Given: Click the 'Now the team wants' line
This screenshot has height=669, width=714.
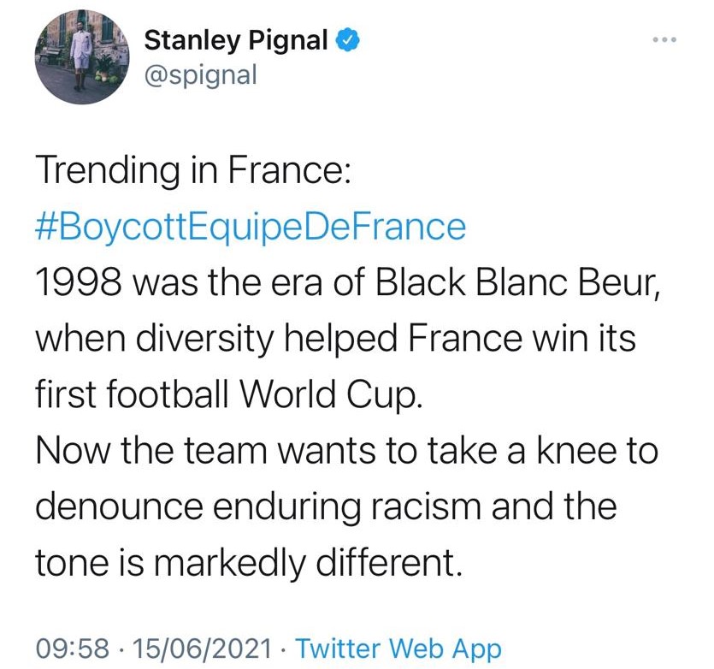Looking at the screenshot, I should click(x=346, y=451).
